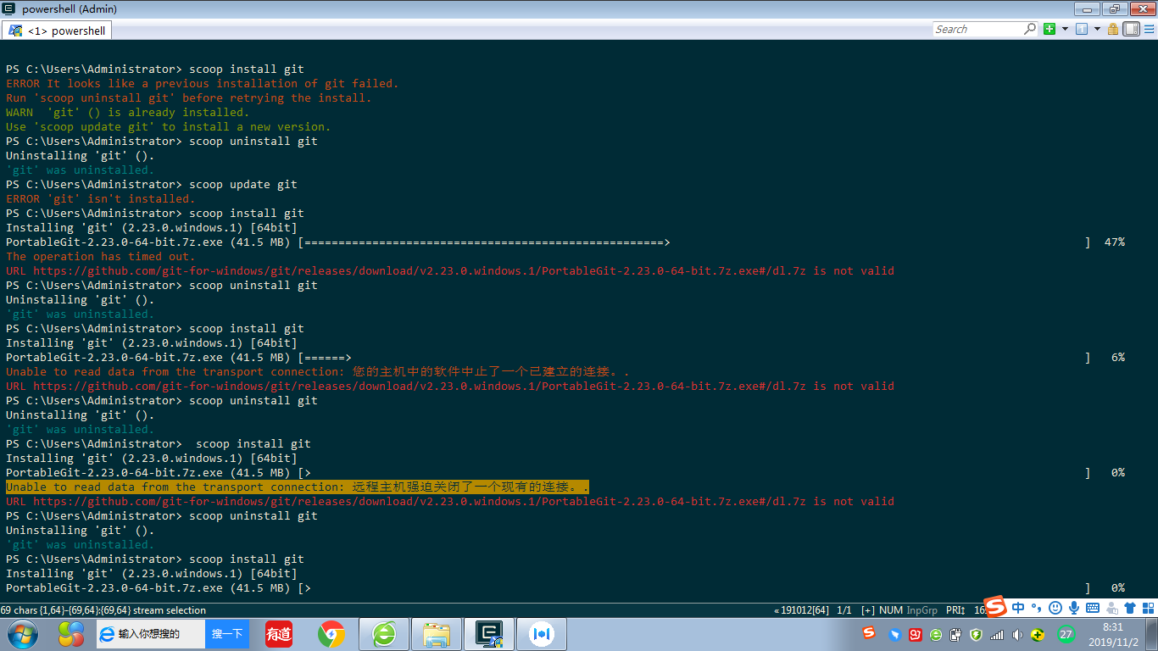This screenshot has width=1158, height=651.
Task: Click 'WARN 'git' () is already installed.' line
Action: pyautogui.click(x=128, y=112)
